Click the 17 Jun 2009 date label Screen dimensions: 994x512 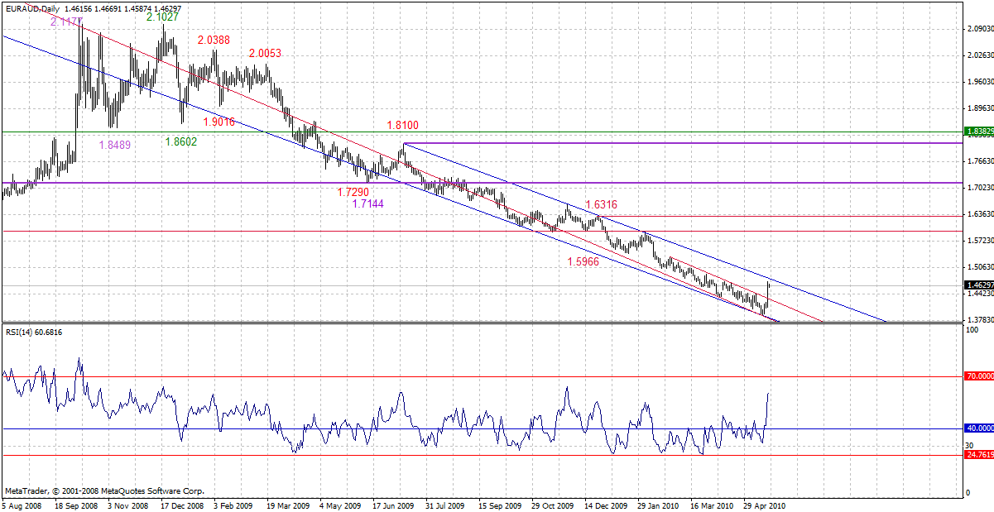click(x=391, y=505)
